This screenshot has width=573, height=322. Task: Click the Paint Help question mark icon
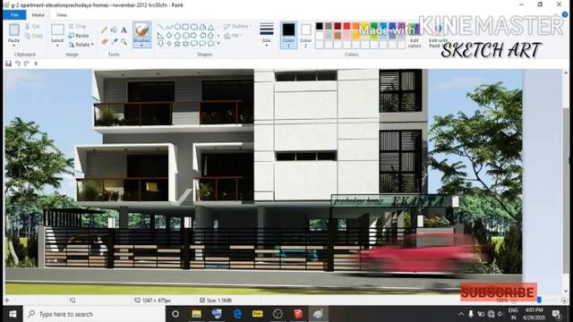coord(565,14)
